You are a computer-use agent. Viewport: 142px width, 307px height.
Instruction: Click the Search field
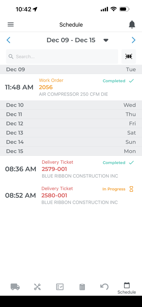(x=62, y=56)
